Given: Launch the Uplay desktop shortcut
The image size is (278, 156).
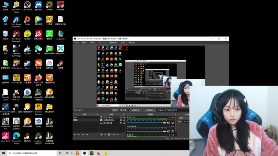Looking at the screenshot, I should click(x=39, y=123).
